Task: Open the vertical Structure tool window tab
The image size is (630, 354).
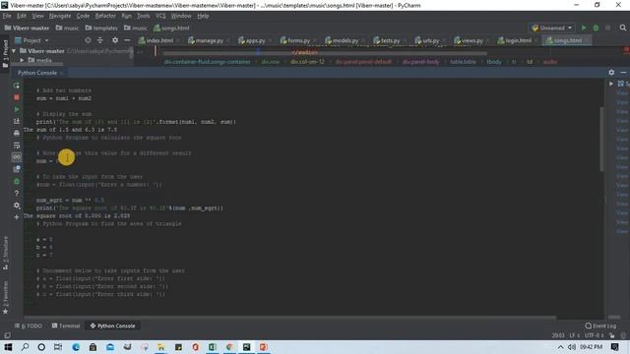Action: pos(5,253)
